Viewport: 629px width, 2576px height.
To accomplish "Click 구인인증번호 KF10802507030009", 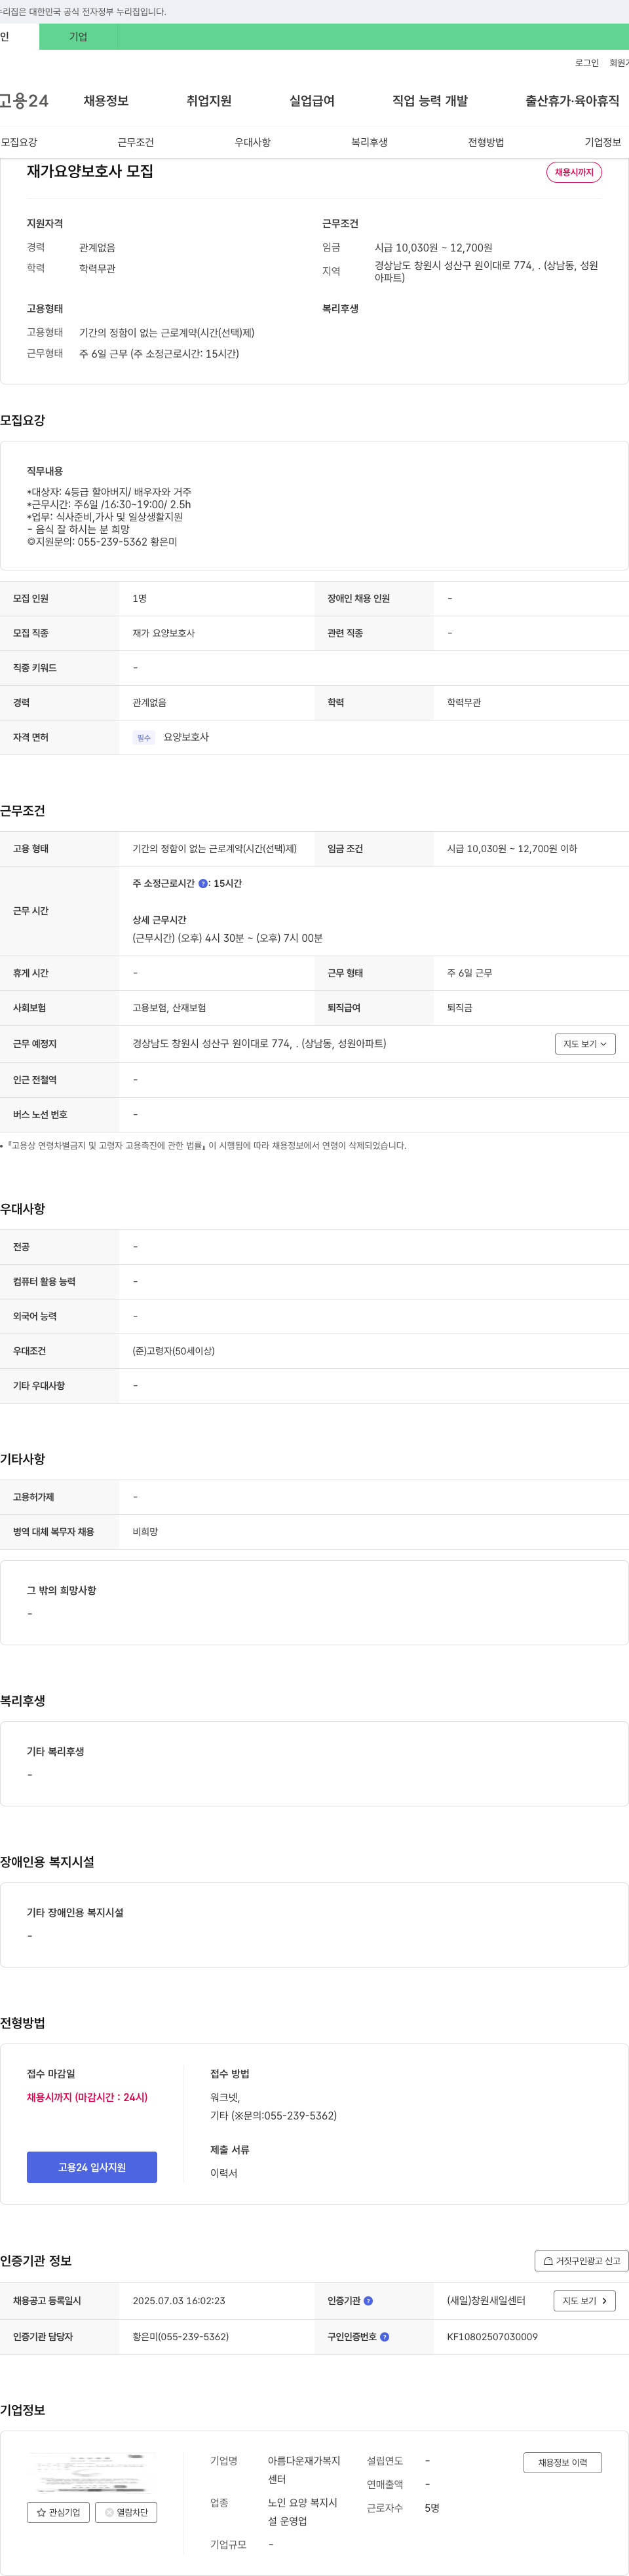I will 492,2337.
